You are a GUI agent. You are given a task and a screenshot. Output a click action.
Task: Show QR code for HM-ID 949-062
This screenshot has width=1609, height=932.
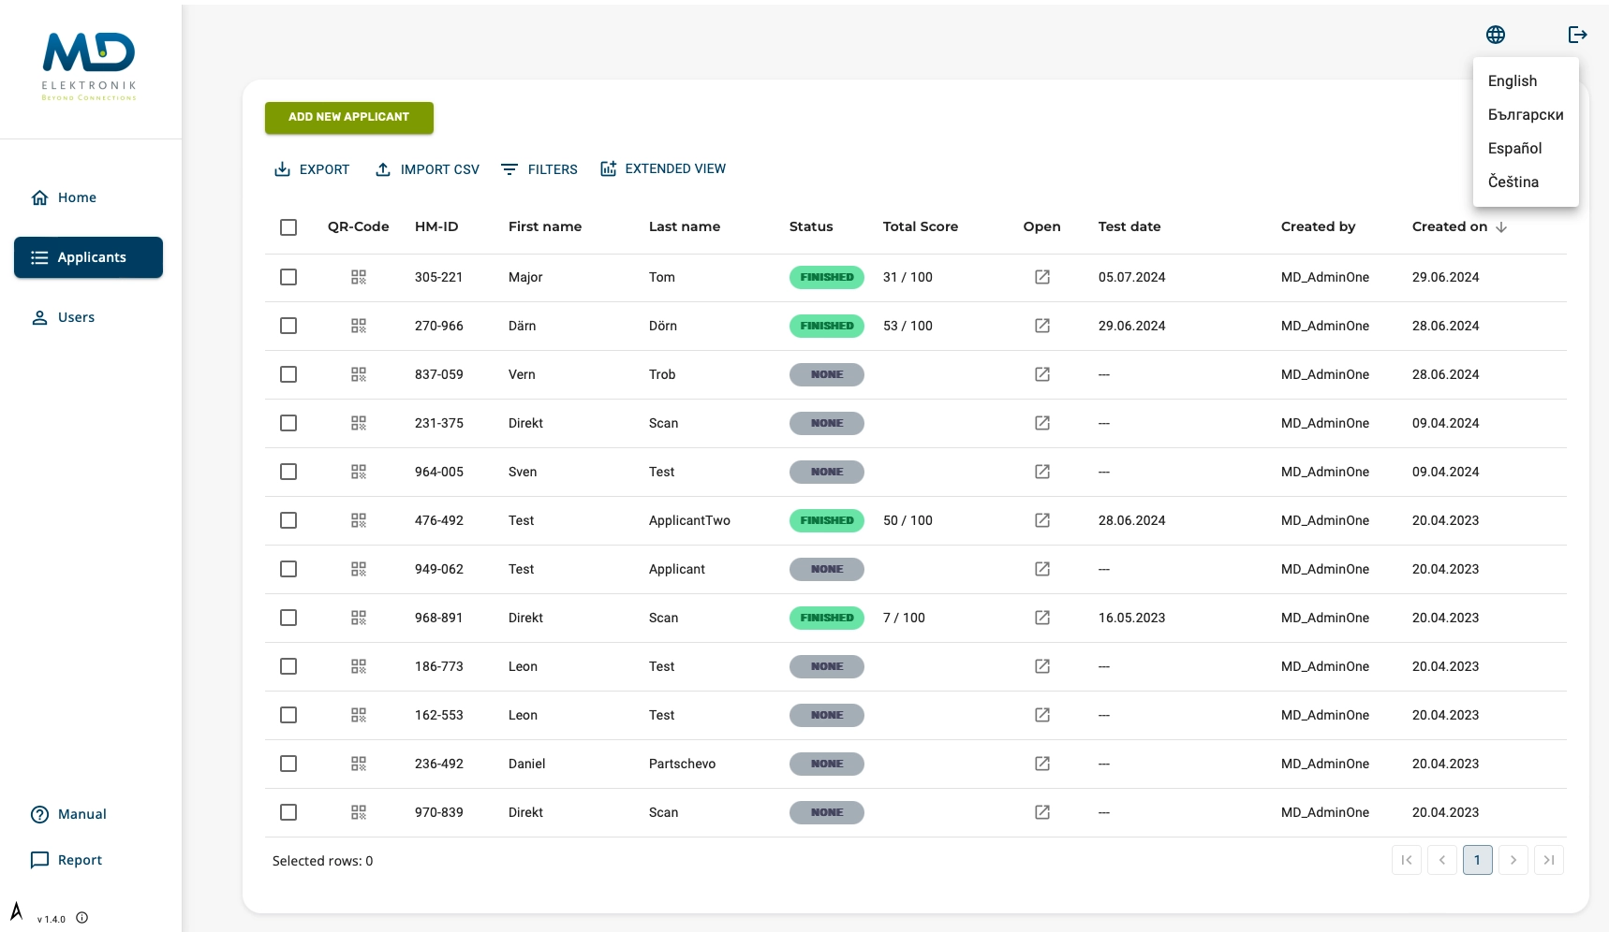pos(359,569)
